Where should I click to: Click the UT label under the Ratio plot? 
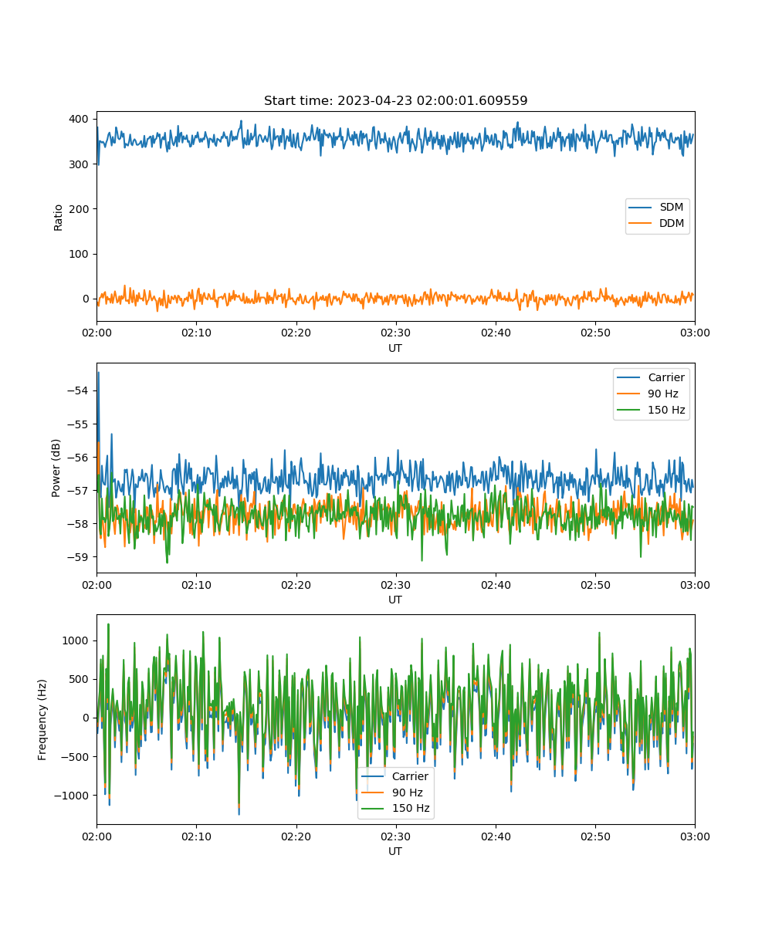[395, 348]
